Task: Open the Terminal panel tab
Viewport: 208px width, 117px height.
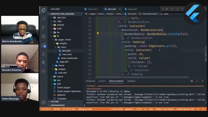Action: pos(131,81)
